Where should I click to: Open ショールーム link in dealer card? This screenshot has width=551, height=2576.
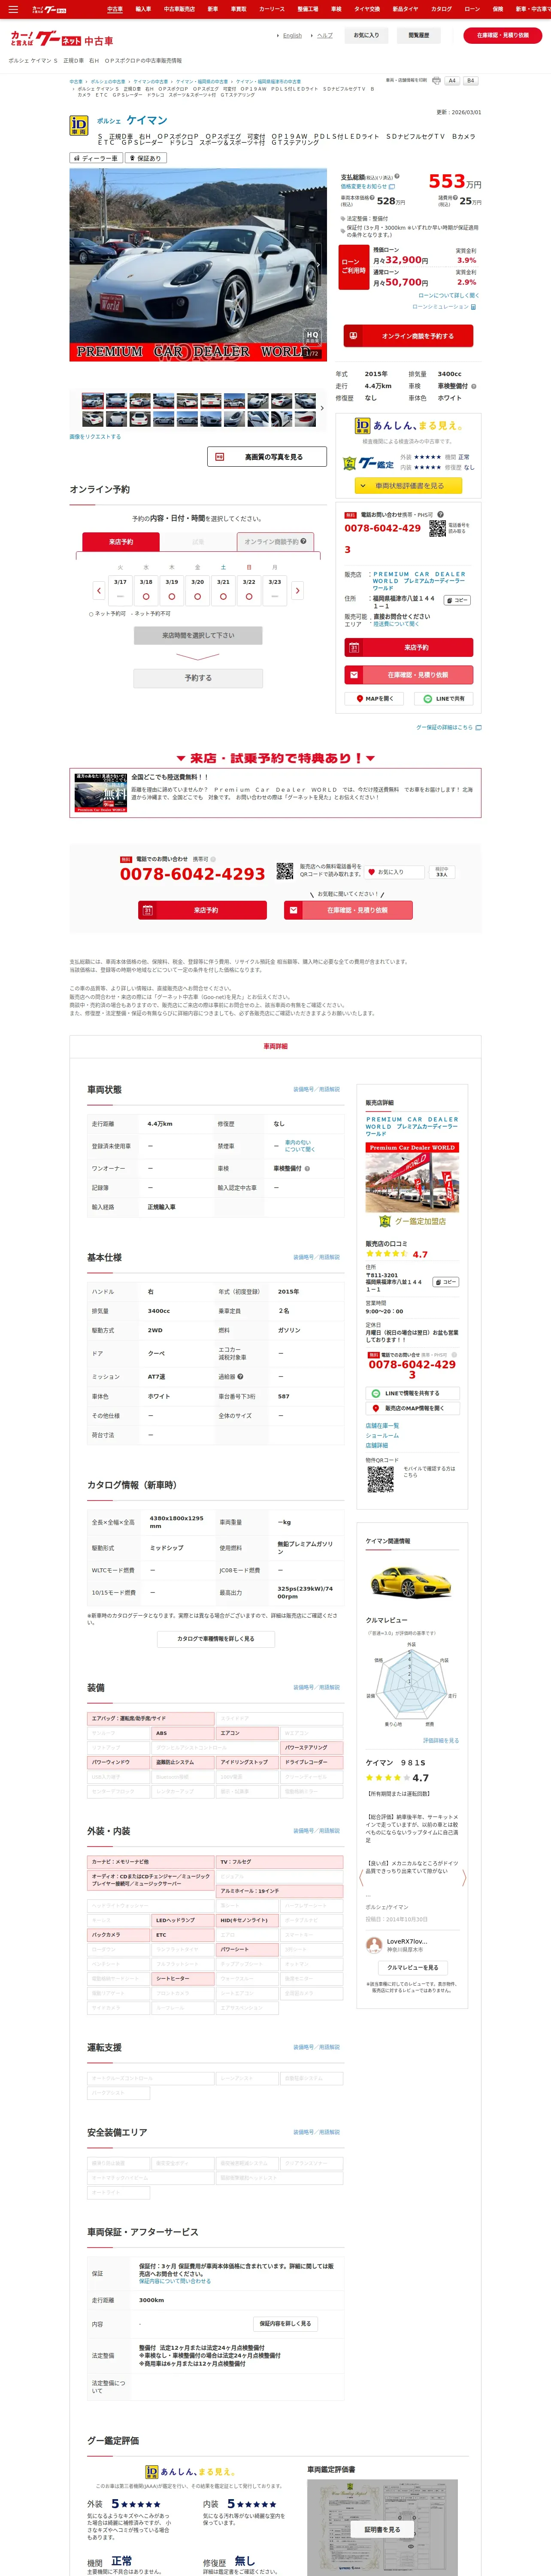(x=382, y=1436)
